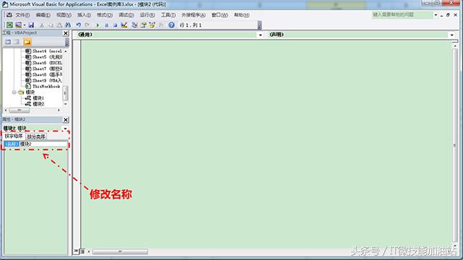The image size is (463, 260).
Task: Switch to 按字母序 tab
Action: click(x=14, y=136)
